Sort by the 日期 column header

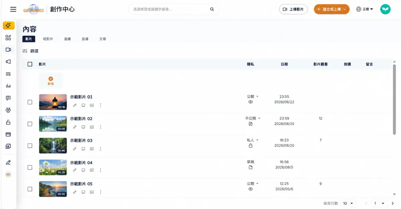[284, 64]
